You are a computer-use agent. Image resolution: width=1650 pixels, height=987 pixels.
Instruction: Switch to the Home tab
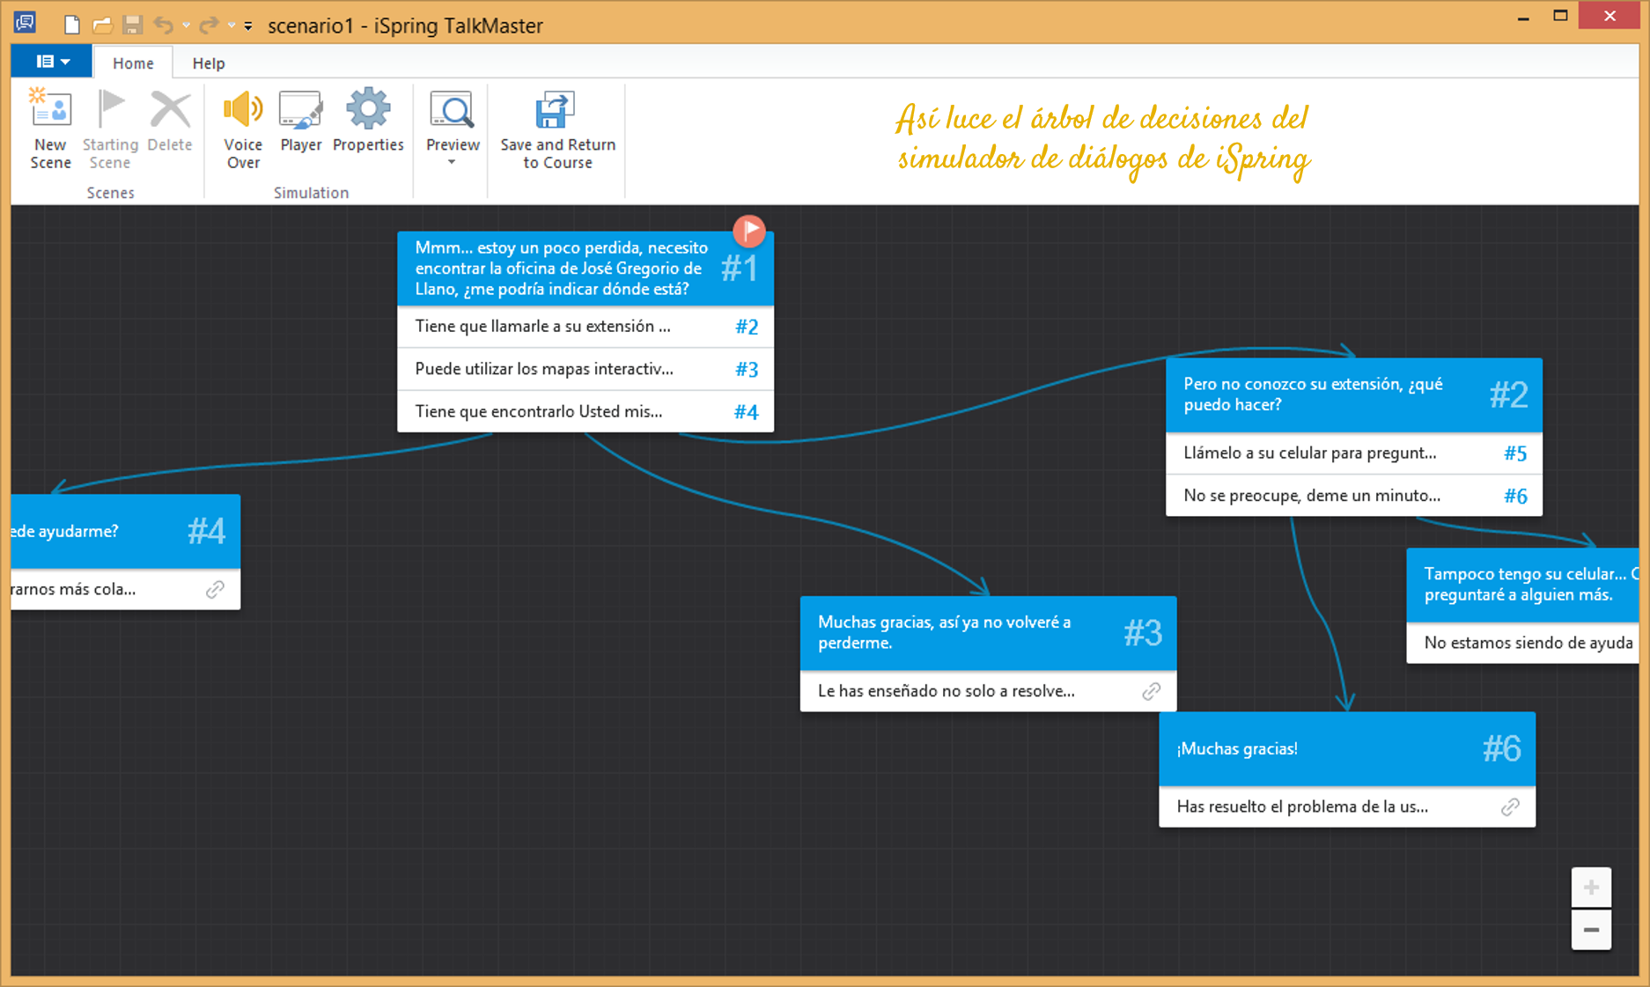coord(133,63)
